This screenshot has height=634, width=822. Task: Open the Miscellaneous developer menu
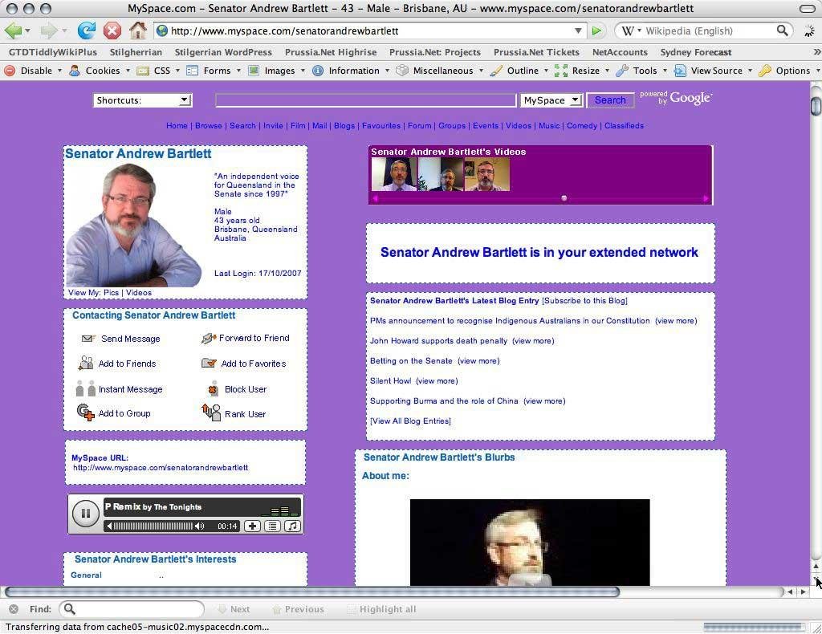(440, 71)
